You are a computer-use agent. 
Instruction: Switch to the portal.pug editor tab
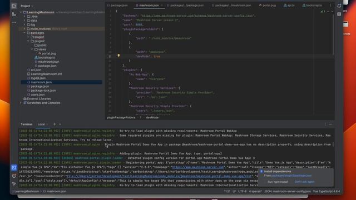(x=267, y=5)
